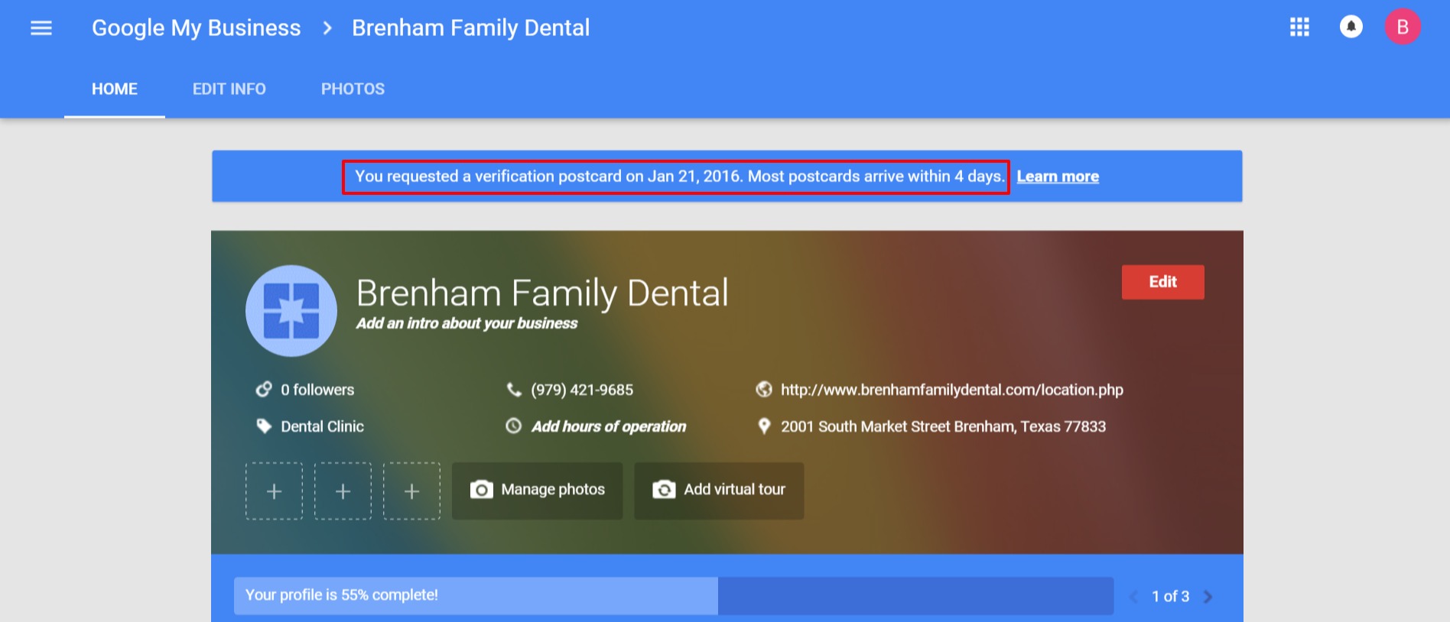The height and width of the screenshot is (622, 1450).
Task: Open the Google apps grid
Action: coord(1299,28)
